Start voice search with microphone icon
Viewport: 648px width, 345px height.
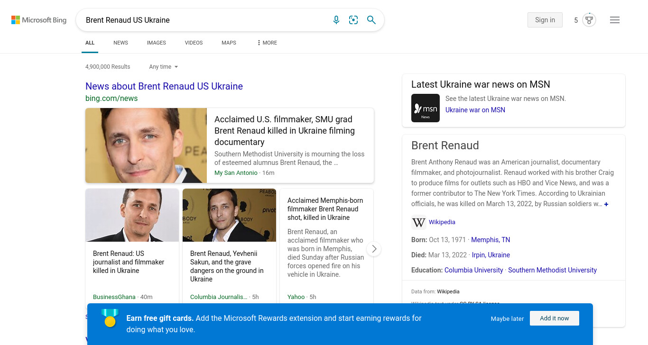pyautogui.click(x=336, y=20)
